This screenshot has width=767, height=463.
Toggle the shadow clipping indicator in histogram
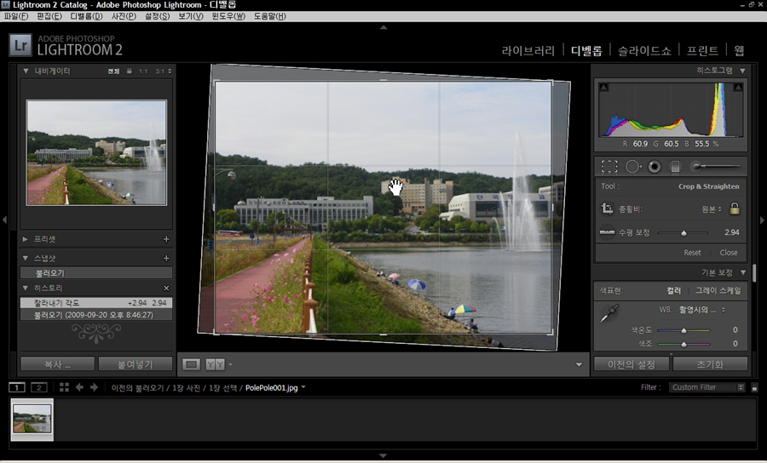point(603,88)
